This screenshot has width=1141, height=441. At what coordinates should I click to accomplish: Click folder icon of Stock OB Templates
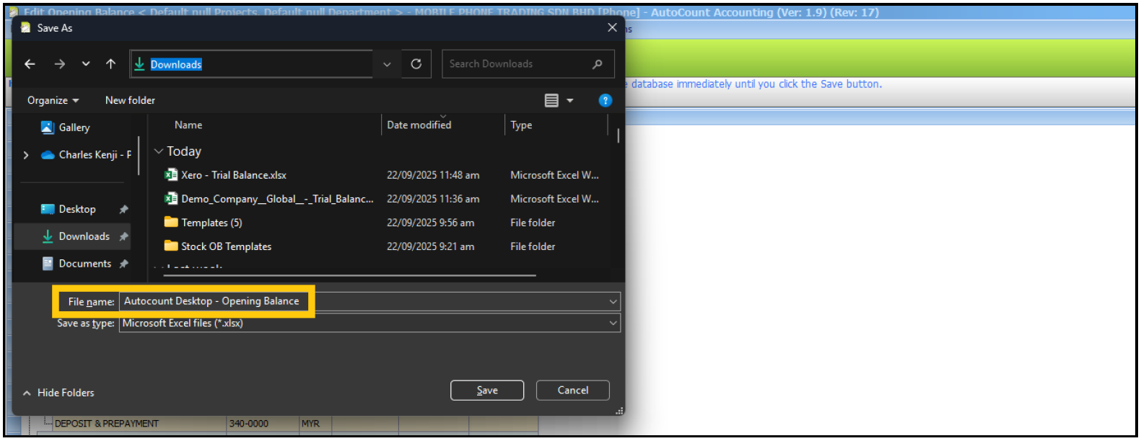tap(171, 246)
